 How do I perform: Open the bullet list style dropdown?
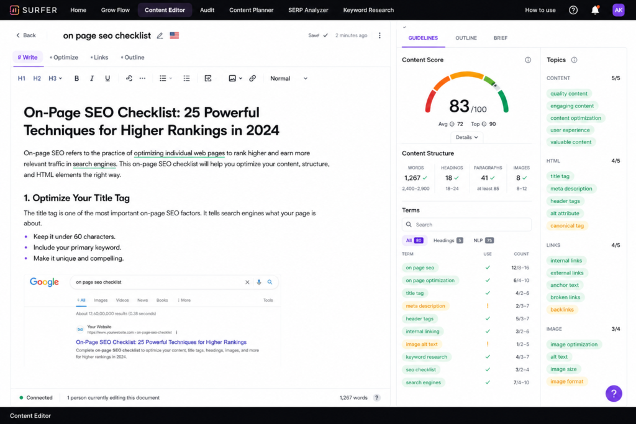[165, 78]
